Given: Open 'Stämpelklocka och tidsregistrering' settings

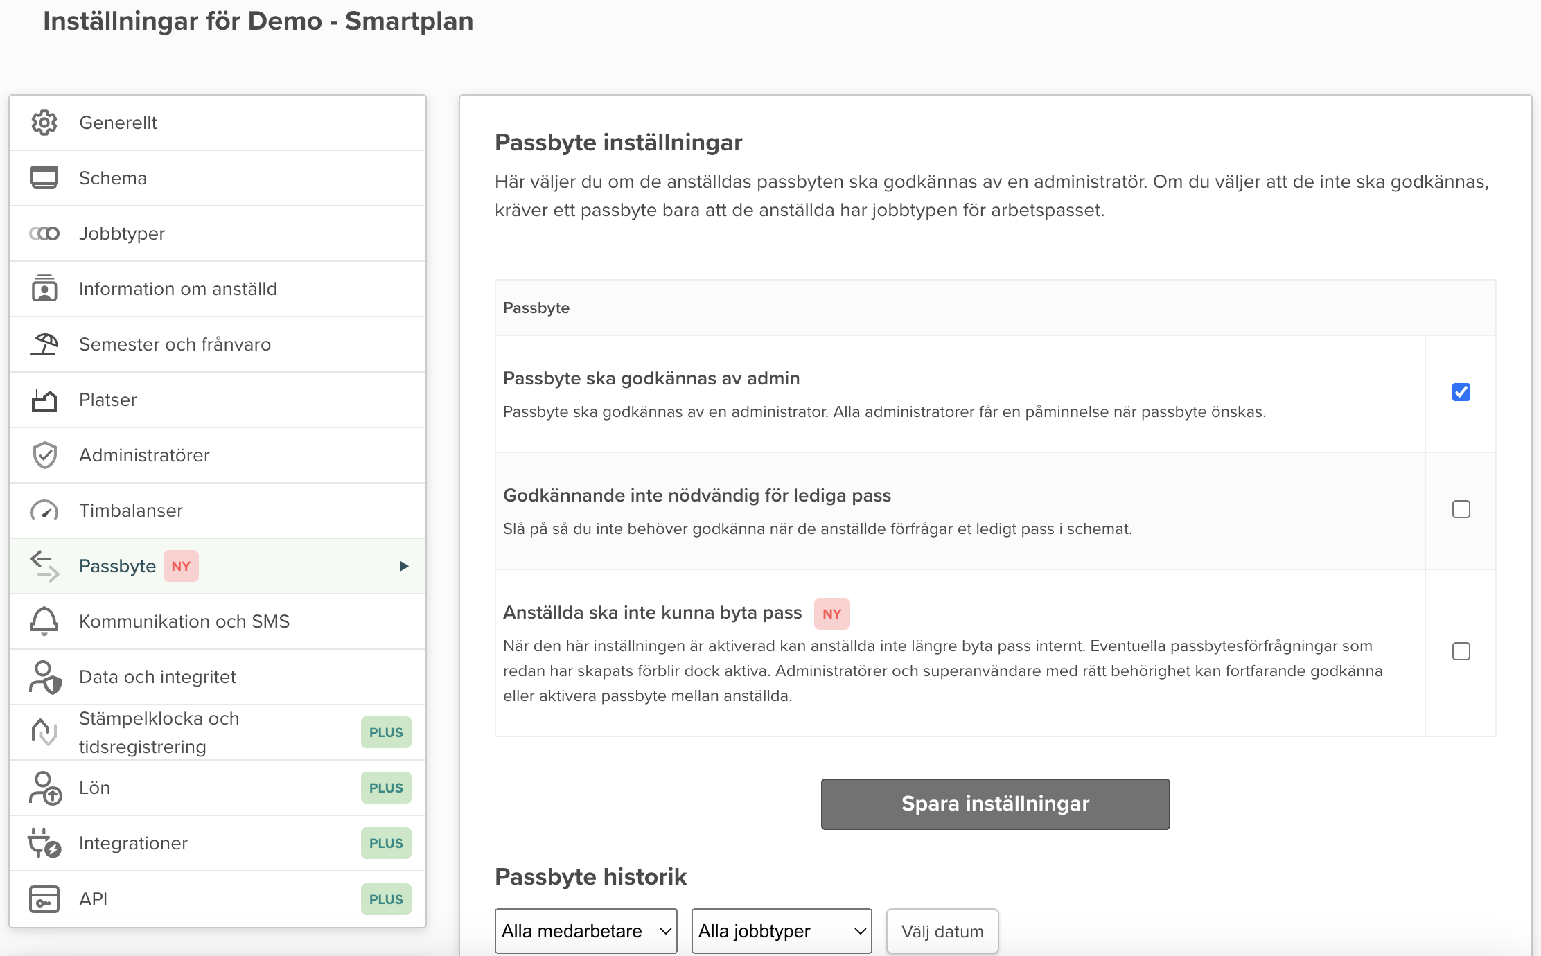Looking at the screenshot, I should tap(159, 732).
